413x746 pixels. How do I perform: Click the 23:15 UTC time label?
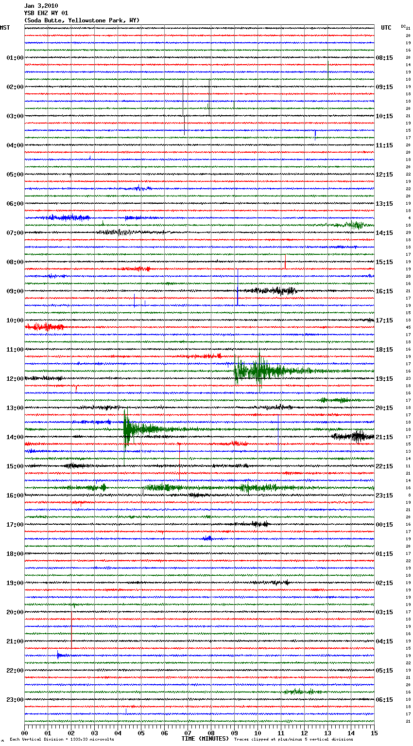click(x=384, y=496)
